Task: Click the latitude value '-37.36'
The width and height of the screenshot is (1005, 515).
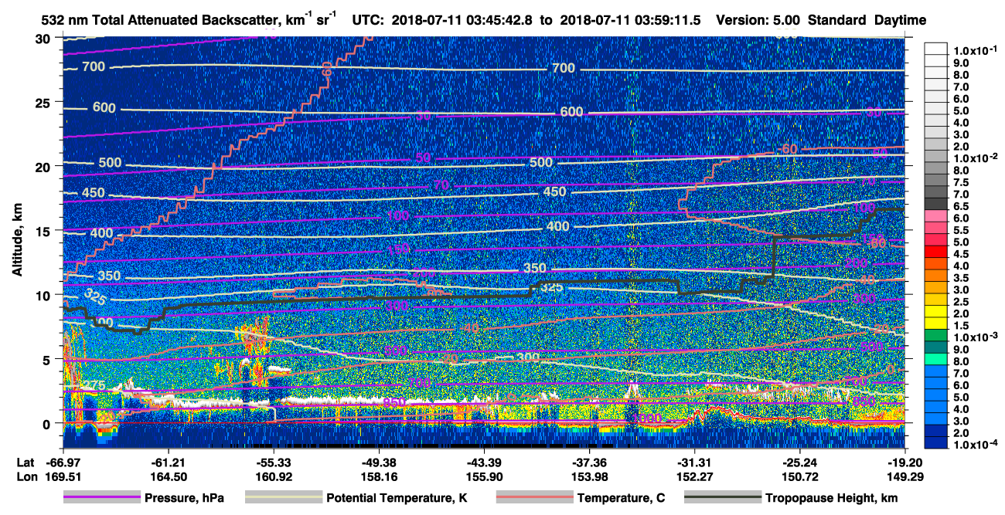Action: click(x=590, y=462)
